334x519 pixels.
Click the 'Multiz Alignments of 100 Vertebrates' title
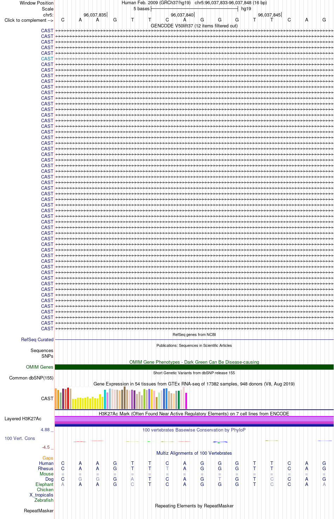click(x=194, y=453)
